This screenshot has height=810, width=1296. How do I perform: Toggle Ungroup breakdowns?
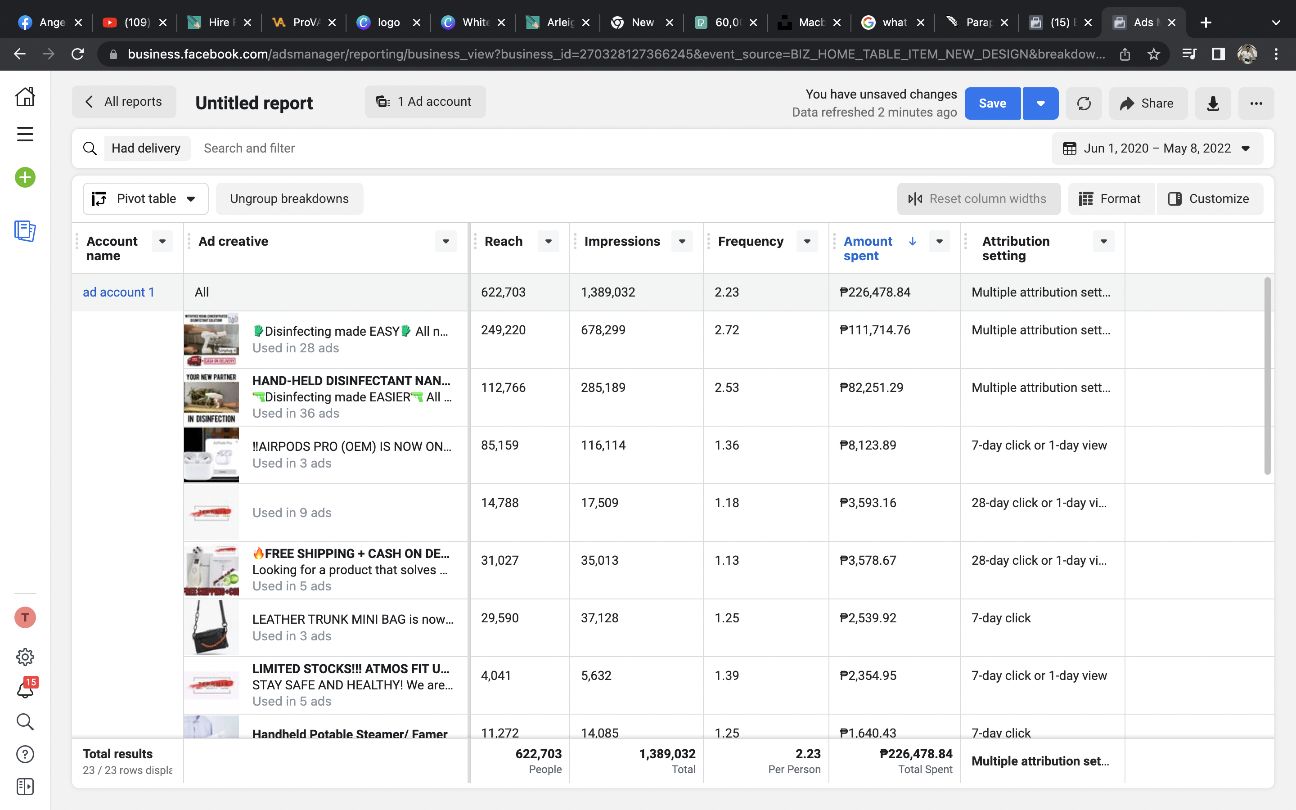pos(289,199)
